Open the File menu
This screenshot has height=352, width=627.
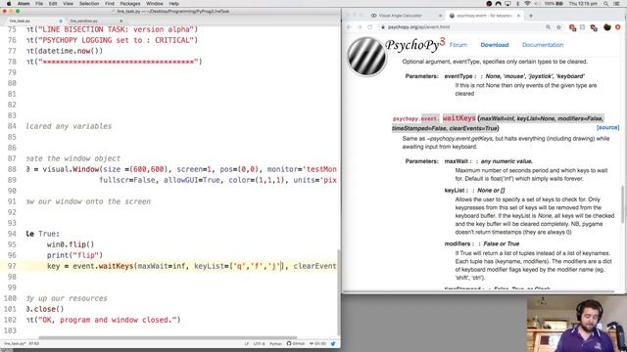click(x=39, y=4)
